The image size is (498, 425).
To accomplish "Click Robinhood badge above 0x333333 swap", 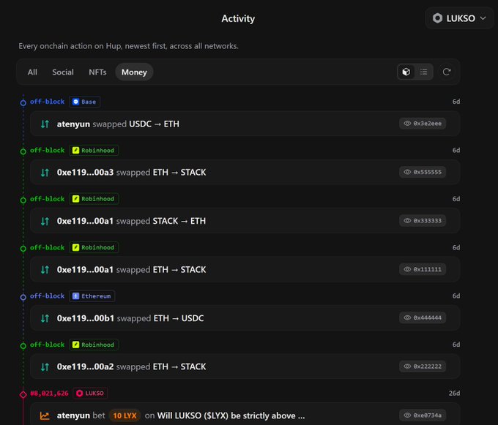I will click(x=94, y=199).
